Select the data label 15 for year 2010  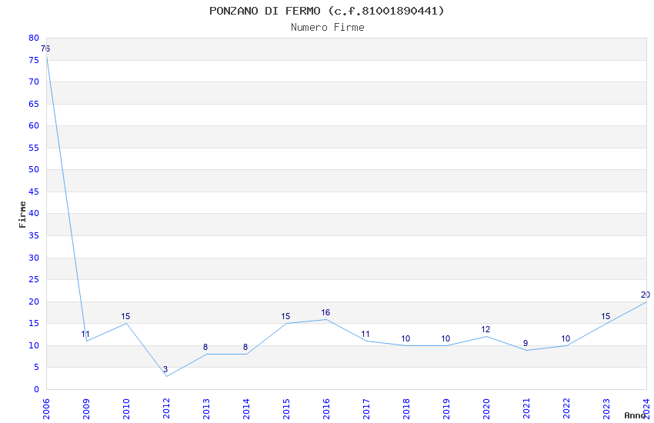(125, 316)
